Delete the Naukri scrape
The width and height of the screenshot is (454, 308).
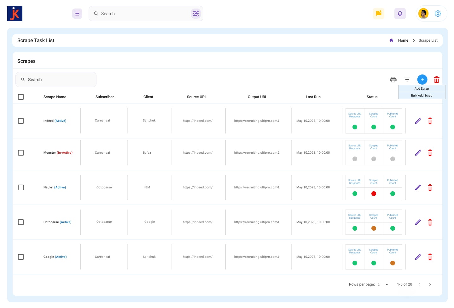coord(430,187)
